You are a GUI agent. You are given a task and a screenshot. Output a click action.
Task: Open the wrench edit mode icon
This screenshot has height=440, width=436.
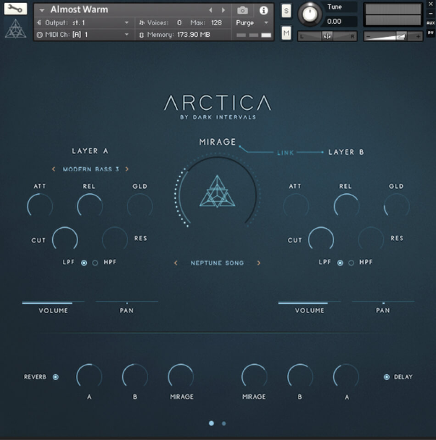tap(16, 9)
